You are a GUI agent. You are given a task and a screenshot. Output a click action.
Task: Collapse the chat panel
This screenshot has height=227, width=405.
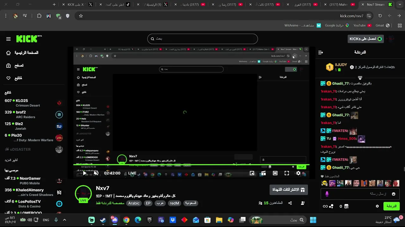(x=321, y=52)
